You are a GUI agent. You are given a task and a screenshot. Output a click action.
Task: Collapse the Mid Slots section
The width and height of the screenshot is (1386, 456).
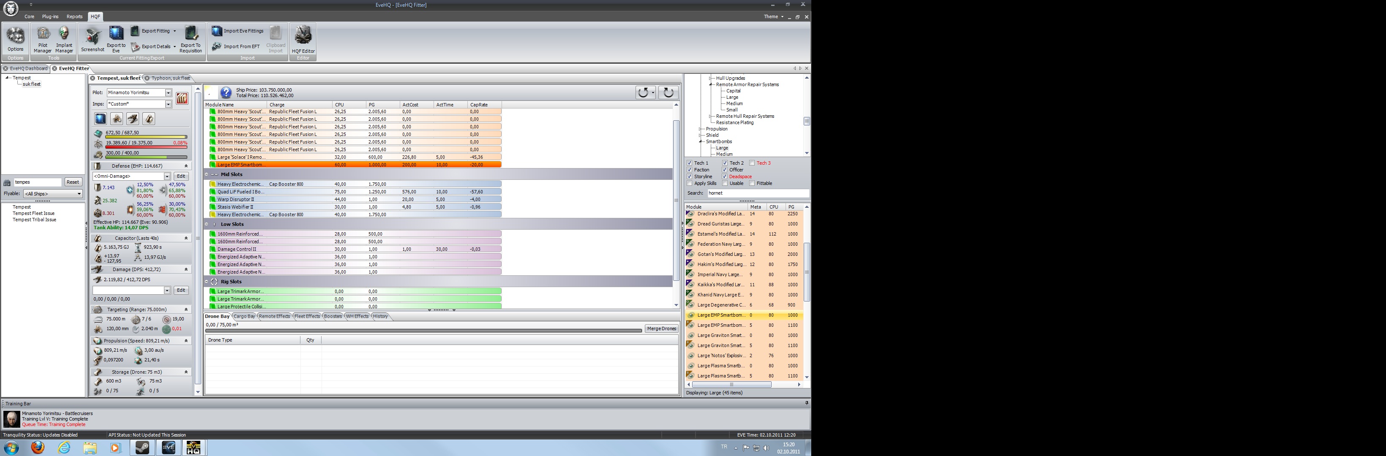click(x=207, y=174)
